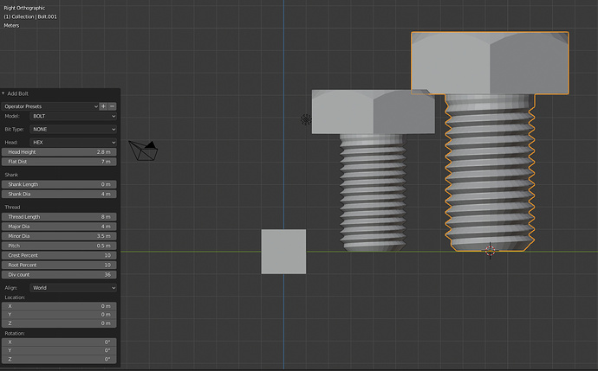Click the Thread section label
Viewport: 598px width, 371px height.
[x=12, y=207]
